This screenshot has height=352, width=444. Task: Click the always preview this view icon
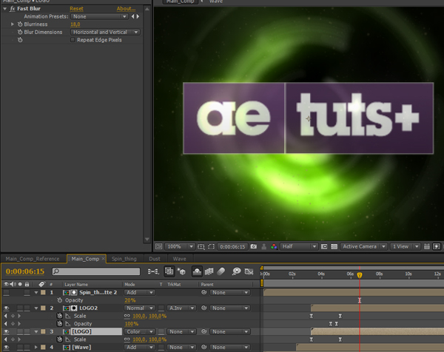[x=159, y=246]
